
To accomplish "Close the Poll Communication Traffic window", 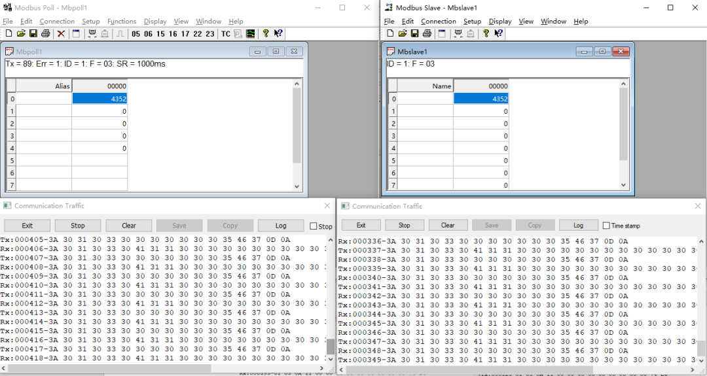I will (327, 205).
